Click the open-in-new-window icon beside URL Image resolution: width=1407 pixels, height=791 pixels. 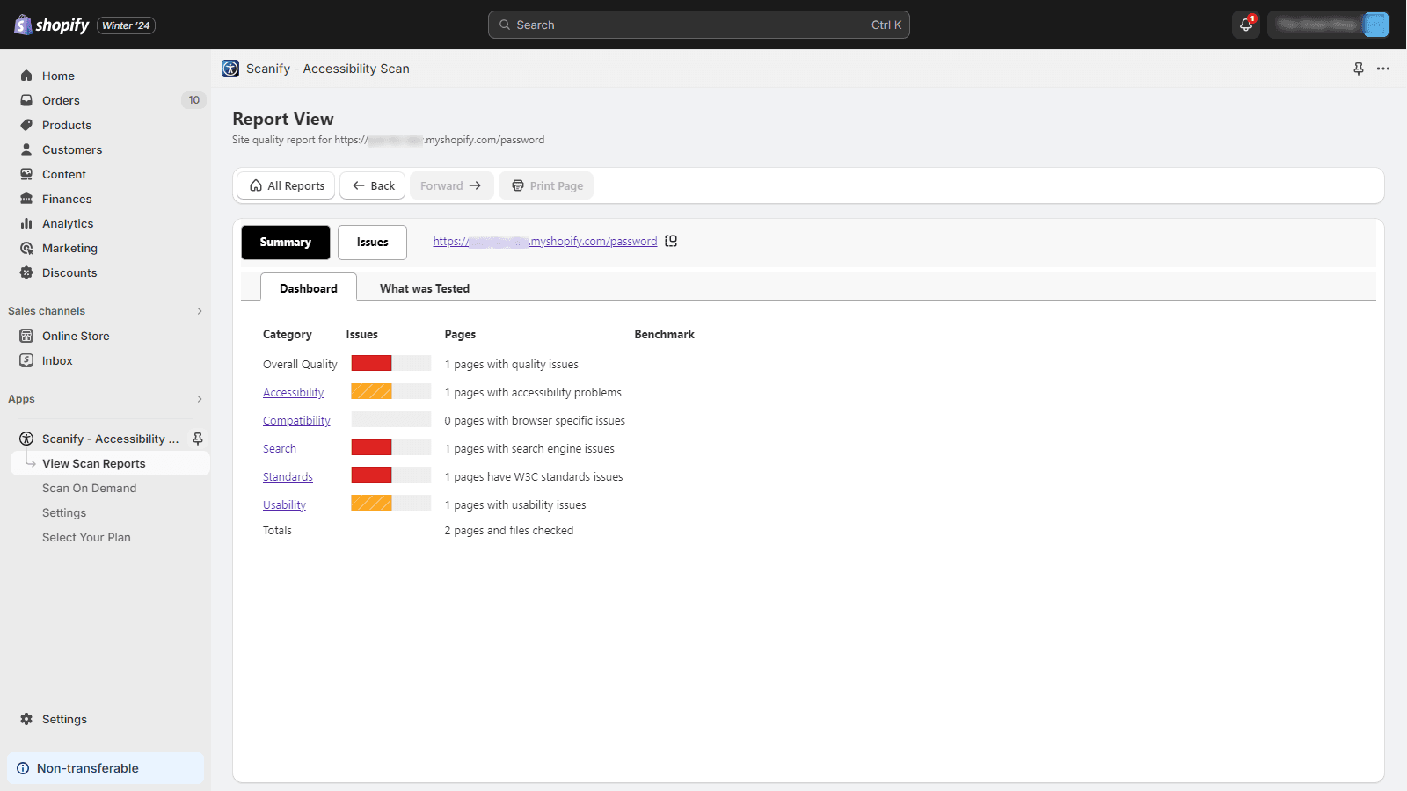tap(671, 241)
